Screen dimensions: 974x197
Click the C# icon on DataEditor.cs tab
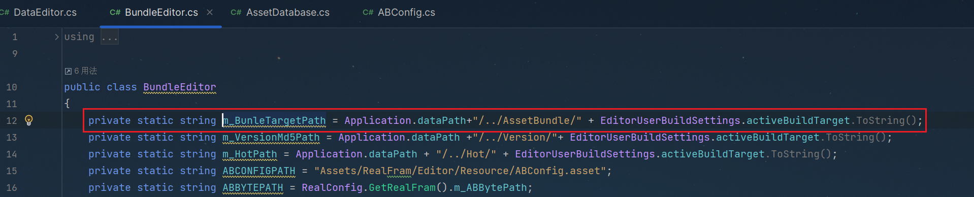[x=5, y=13]
